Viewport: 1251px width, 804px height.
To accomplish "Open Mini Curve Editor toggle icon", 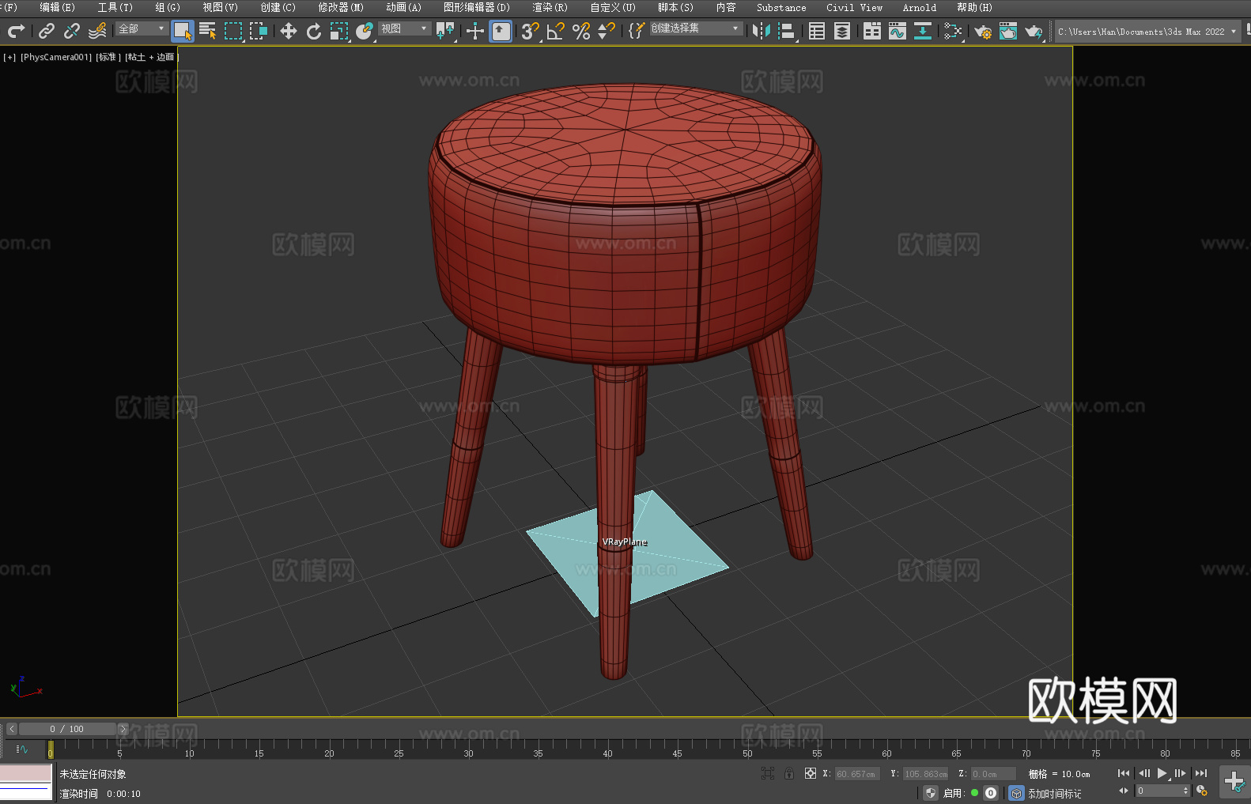I will 22,749.
